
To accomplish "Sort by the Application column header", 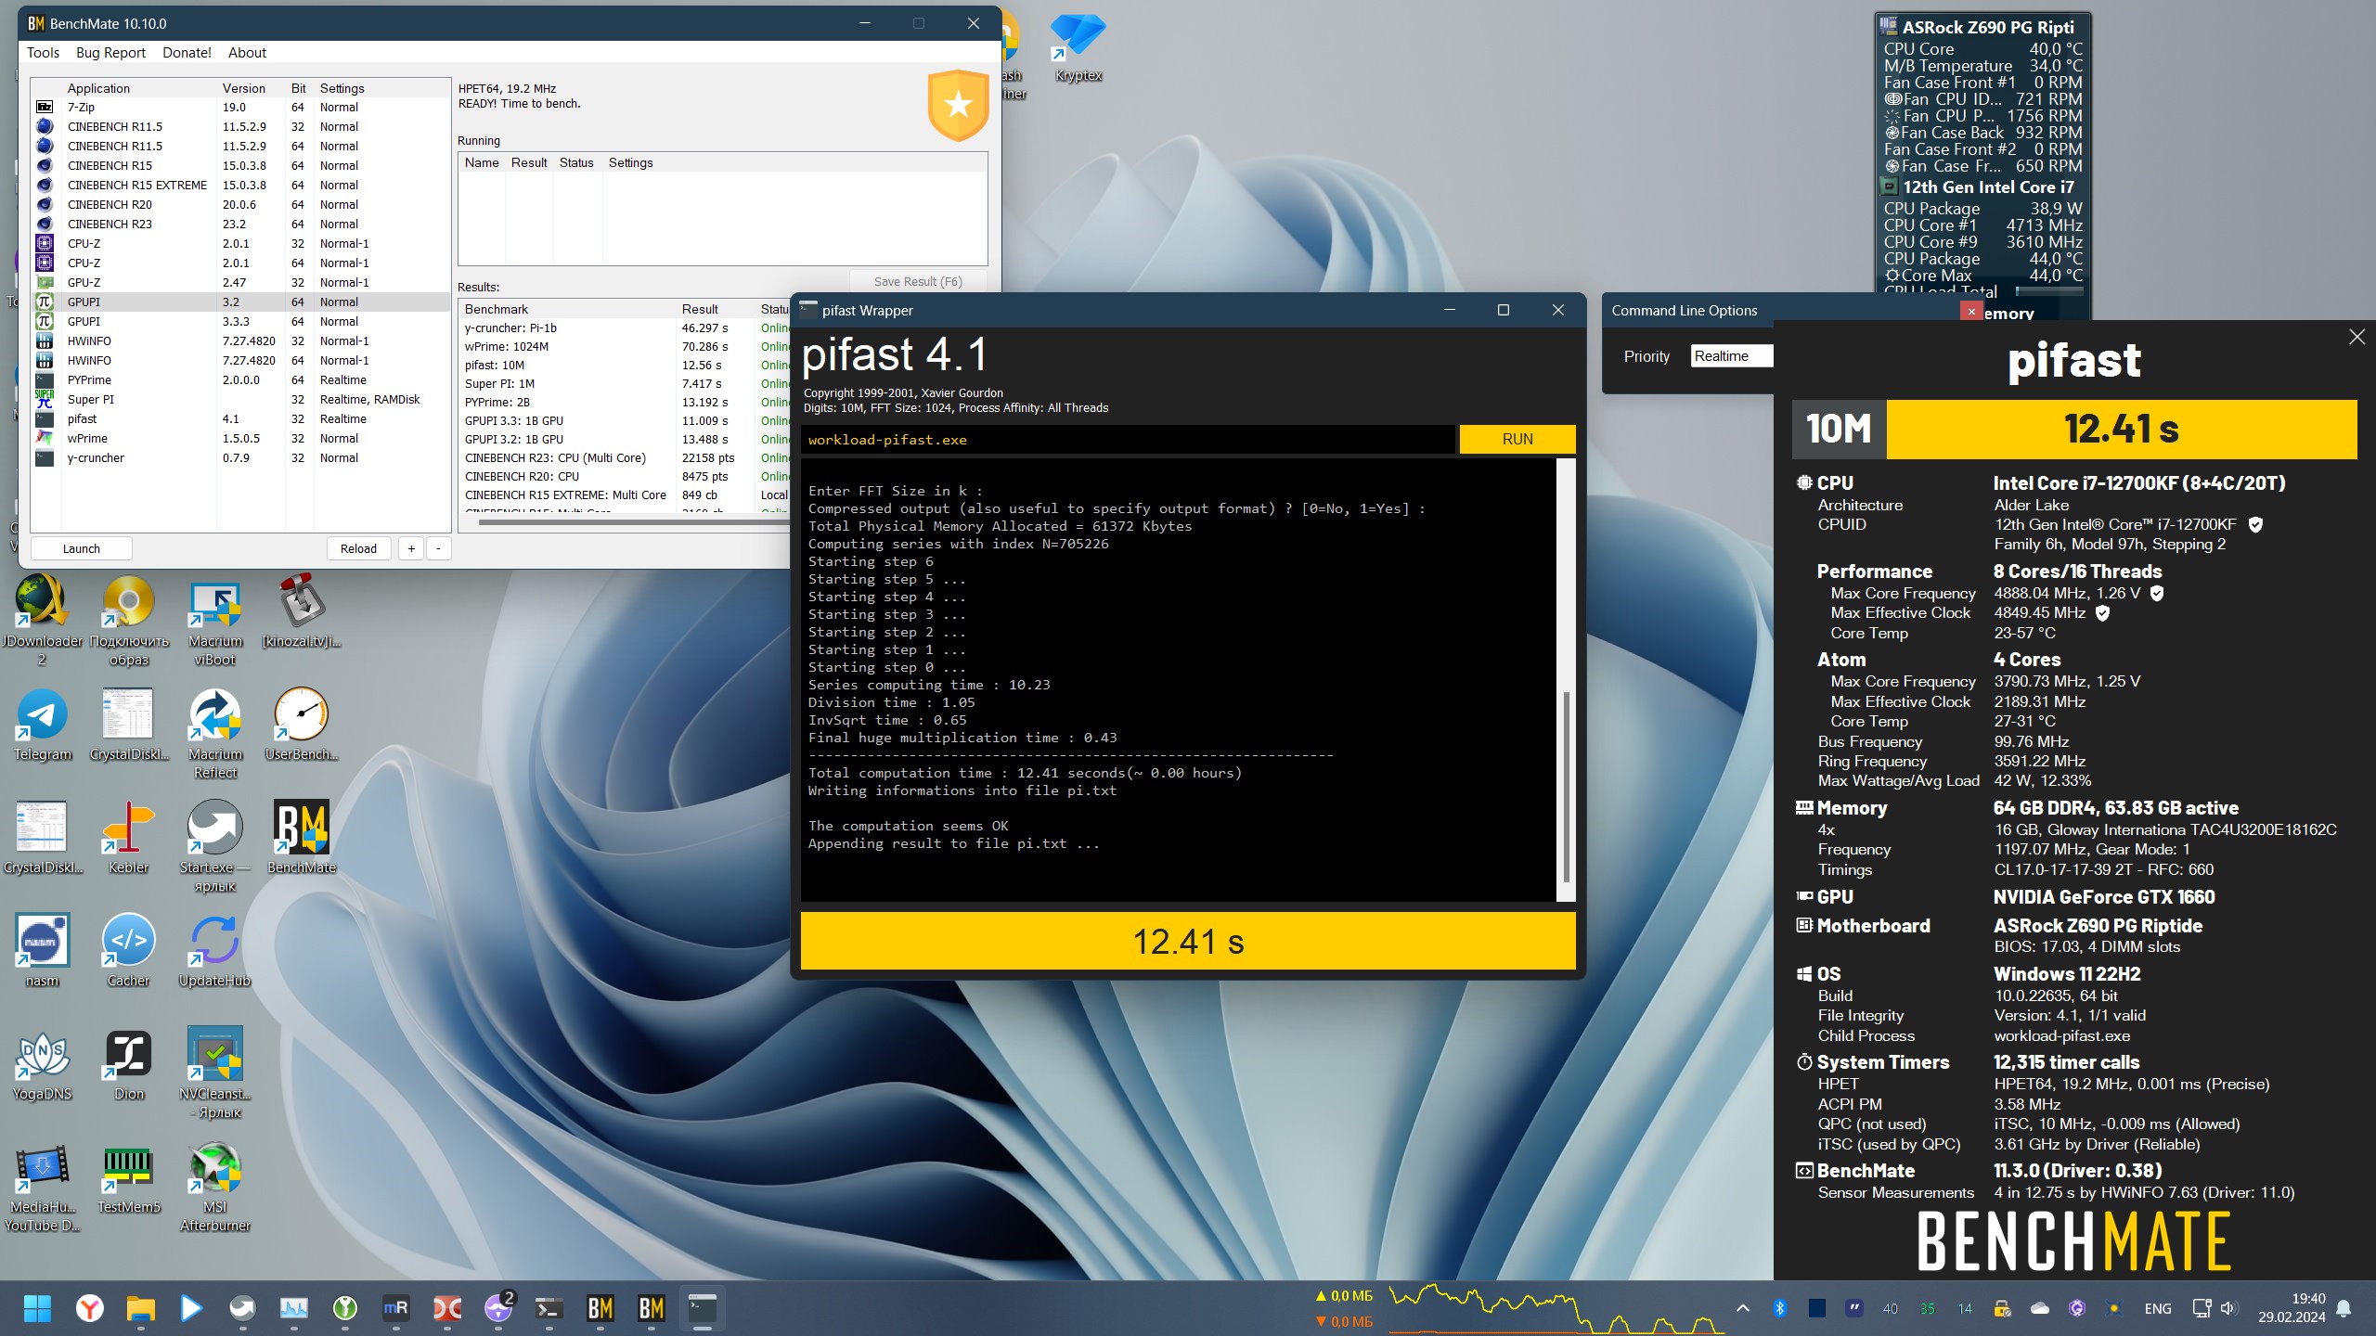I will [139, 88].
